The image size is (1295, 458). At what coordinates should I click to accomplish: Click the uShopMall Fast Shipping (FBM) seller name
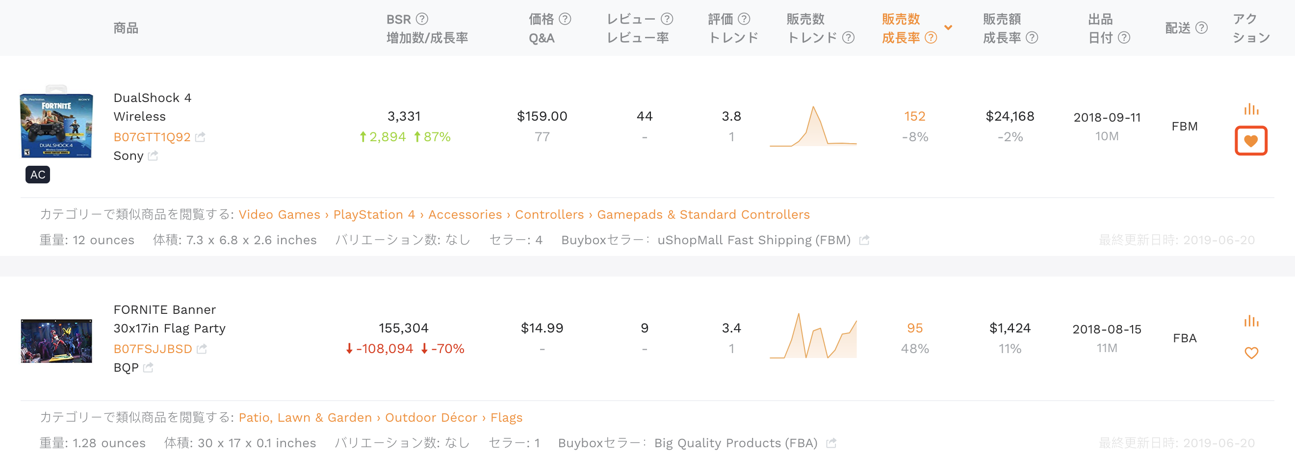(753, 240)
